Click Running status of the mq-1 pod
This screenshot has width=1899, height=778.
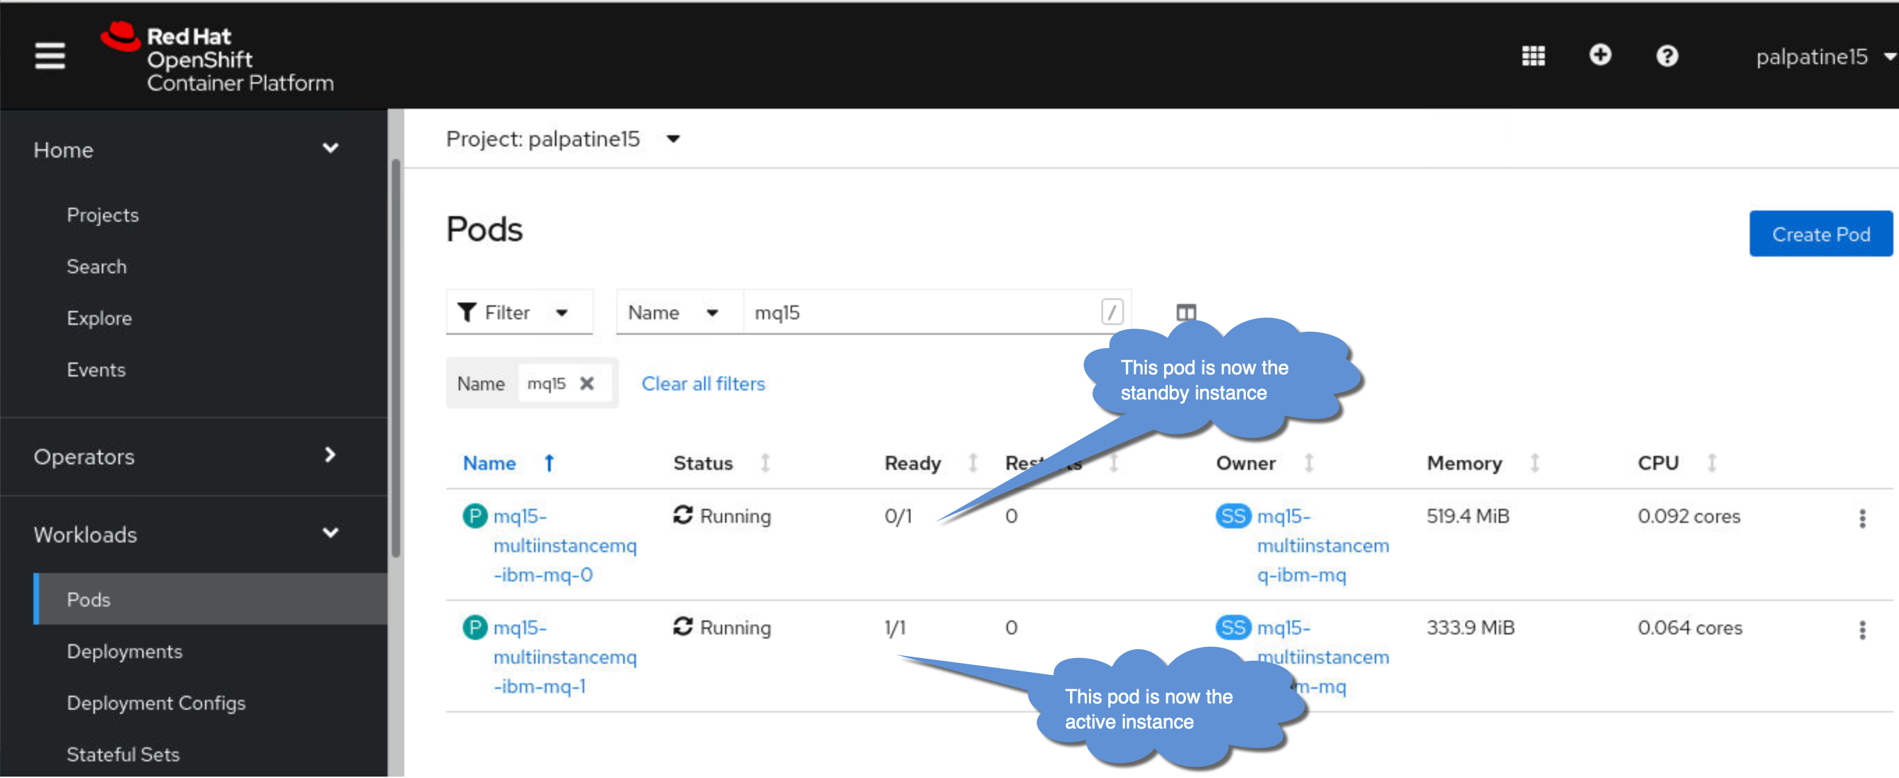(722, 627)
